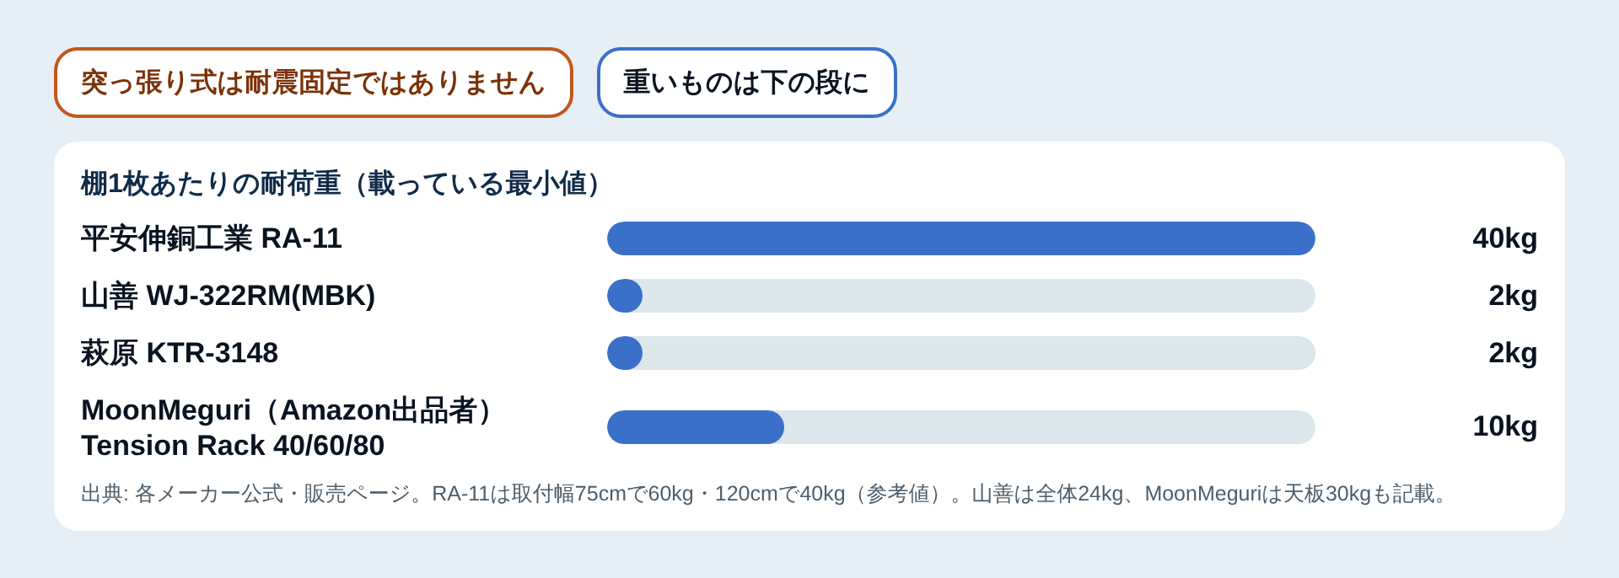Click the 山善 WJ-322RM(MBK) bar track

coord(961,296)
